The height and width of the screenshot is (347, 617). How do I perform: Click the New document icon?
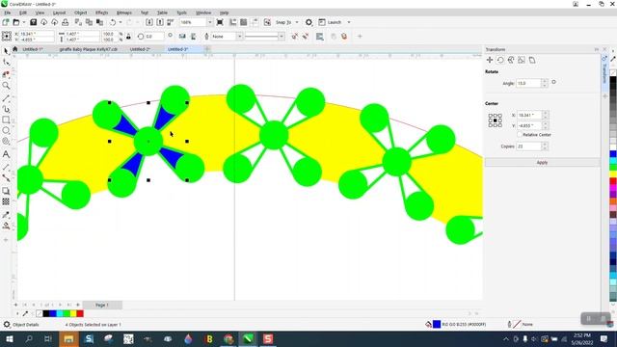[x=6, y=22]
